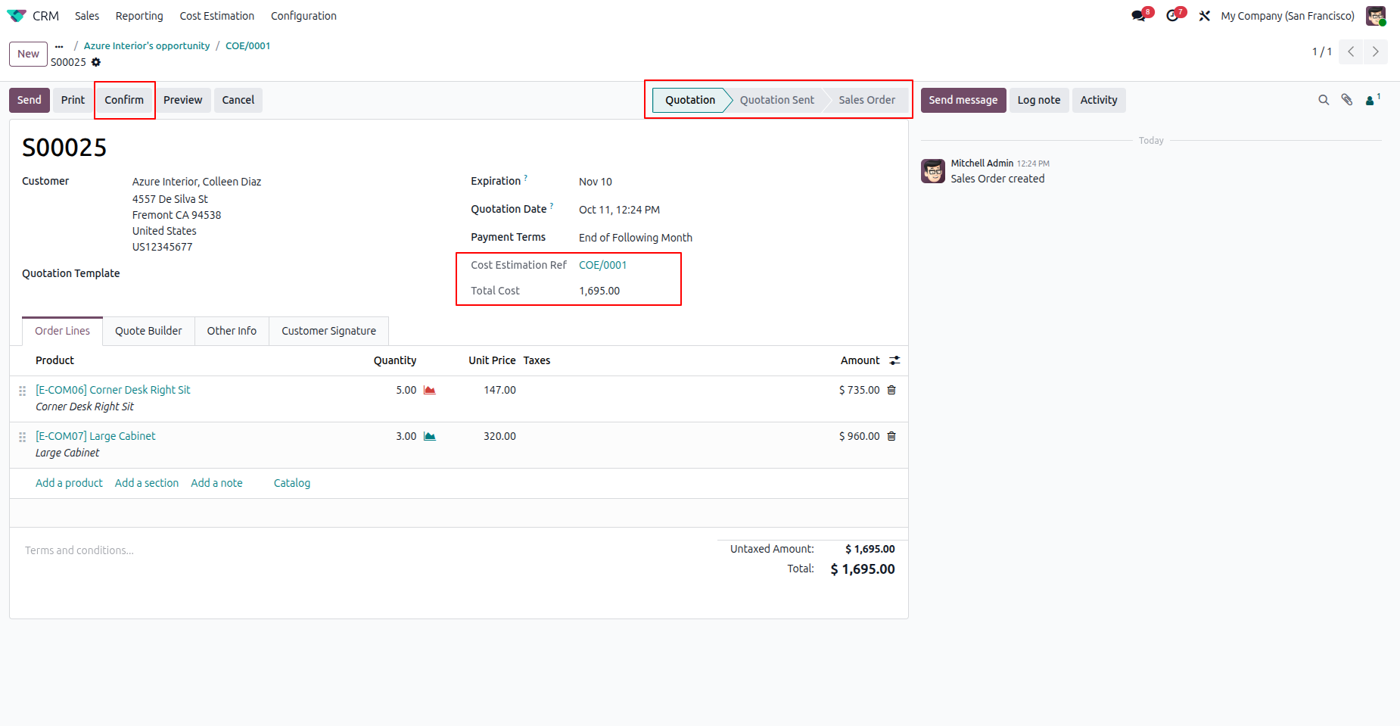Switch to the Customer Signature tab
The width and height of the screenshot is (1400, 726).
pyautogui.click(x=328, y=331)
